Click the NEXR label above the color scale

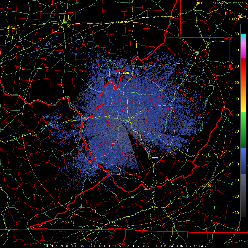click(242, 17)
